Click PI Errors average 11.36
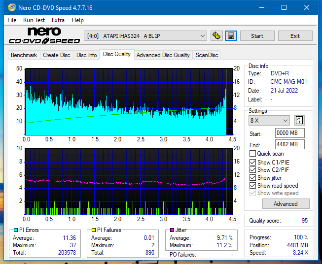The image size is (322, 264). (70, 238)
